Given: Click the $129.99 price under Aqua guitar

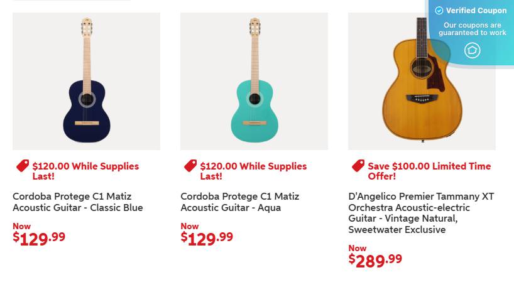Looking at the screenshot, I should [207, 239].
